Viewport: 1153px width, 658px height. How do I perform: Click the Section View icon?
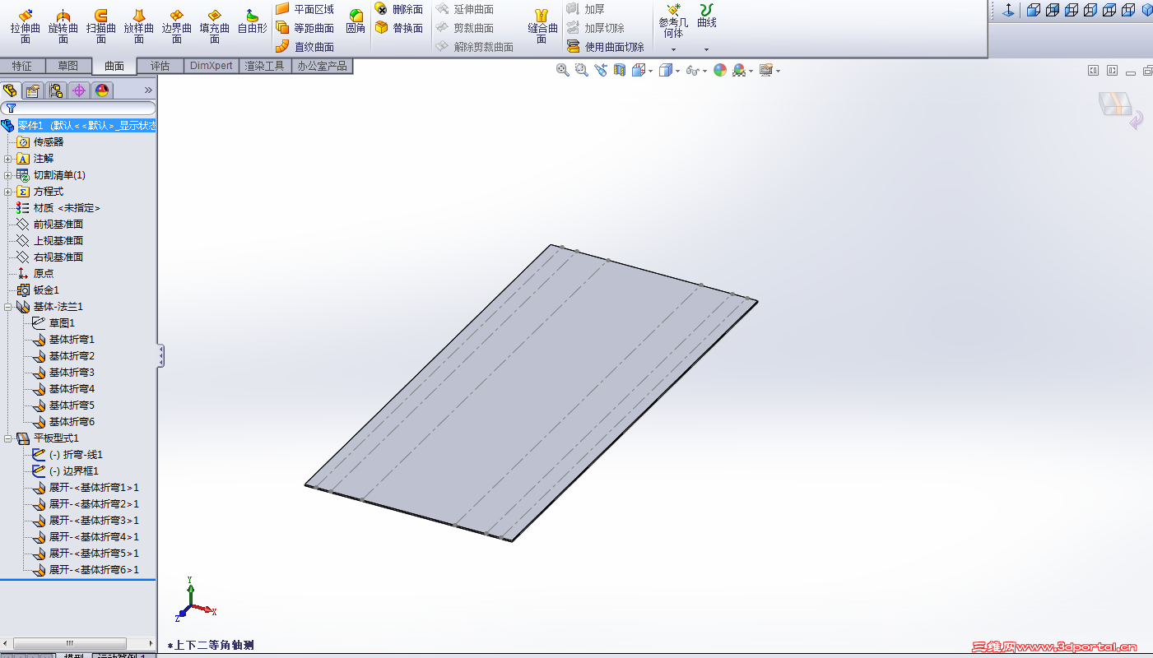pos(619,71)
